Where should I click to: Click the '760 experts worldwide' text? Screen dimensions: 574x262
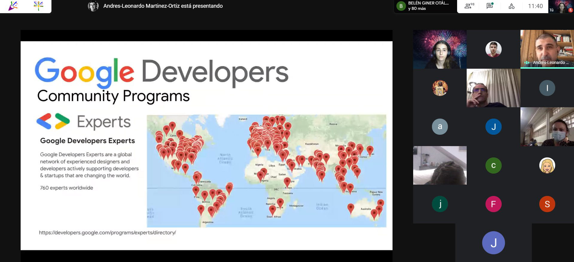point(66,188)
